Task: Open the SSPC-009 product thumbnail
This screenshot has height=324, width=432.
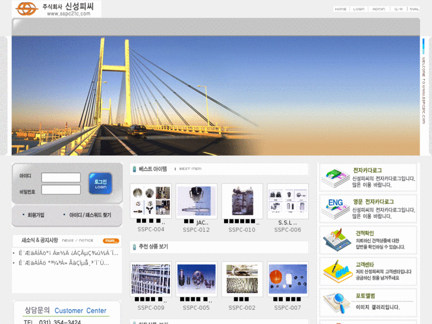Action: tap(151, 279)
